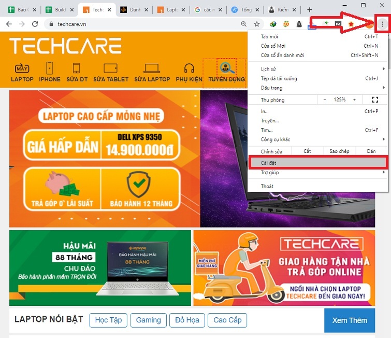This screenshot has height=338, width=391.
Task: Expand the 'Trợ giúp' submenu
Action: 318,172
